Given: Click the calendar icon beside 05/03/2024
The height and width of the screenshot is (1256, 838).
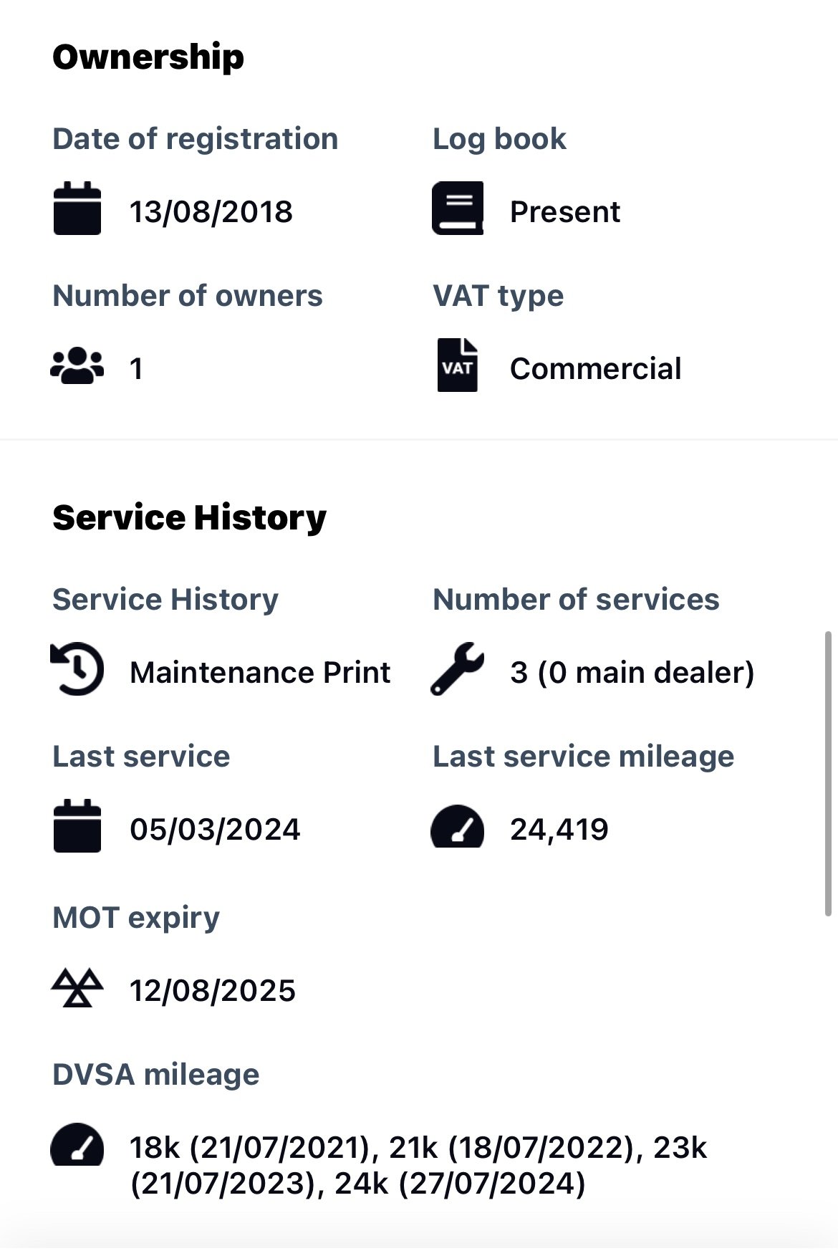Looking at the screenshot, I should (x=77, y=826).
